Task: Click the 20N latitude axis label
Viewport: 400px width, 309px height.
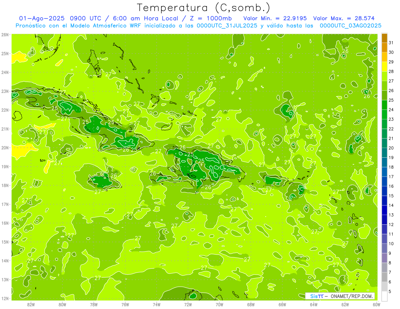Action: click(x=5, y=148)
